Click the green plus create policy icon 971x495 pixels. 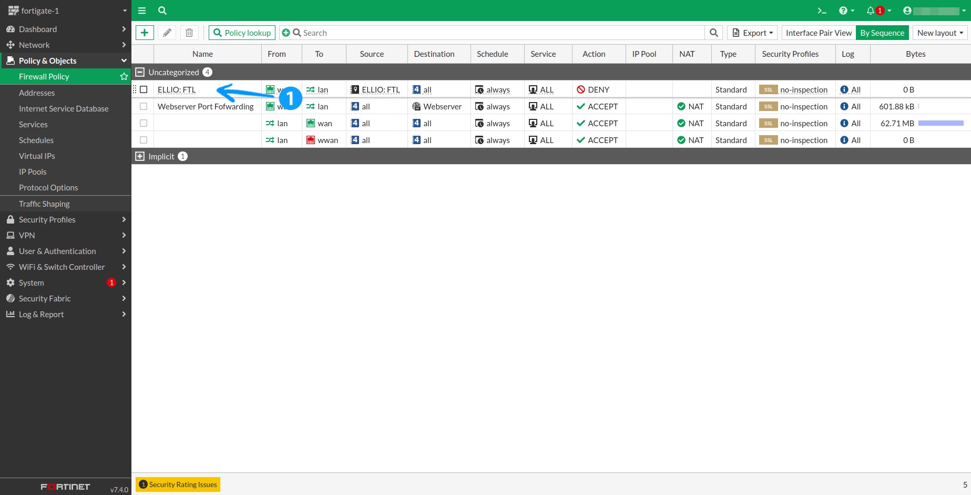(x=145, y=33)
